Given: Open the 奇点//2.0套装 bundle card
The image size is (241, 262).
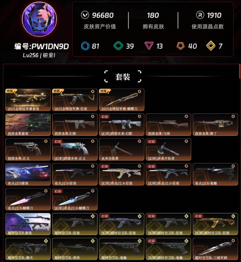Looking at the screenshot, I should click(28, 174).
